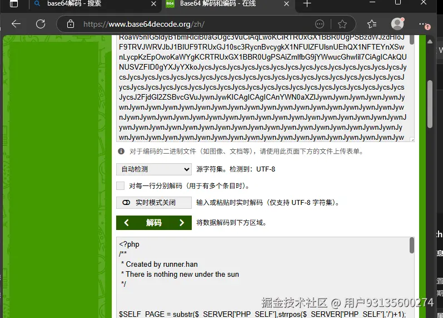
Task: Close the base64解码 search tab
Action: point(154,4)
